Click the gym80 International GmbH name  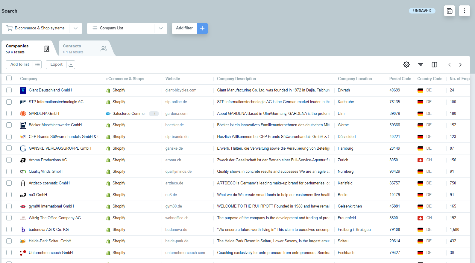51,206
